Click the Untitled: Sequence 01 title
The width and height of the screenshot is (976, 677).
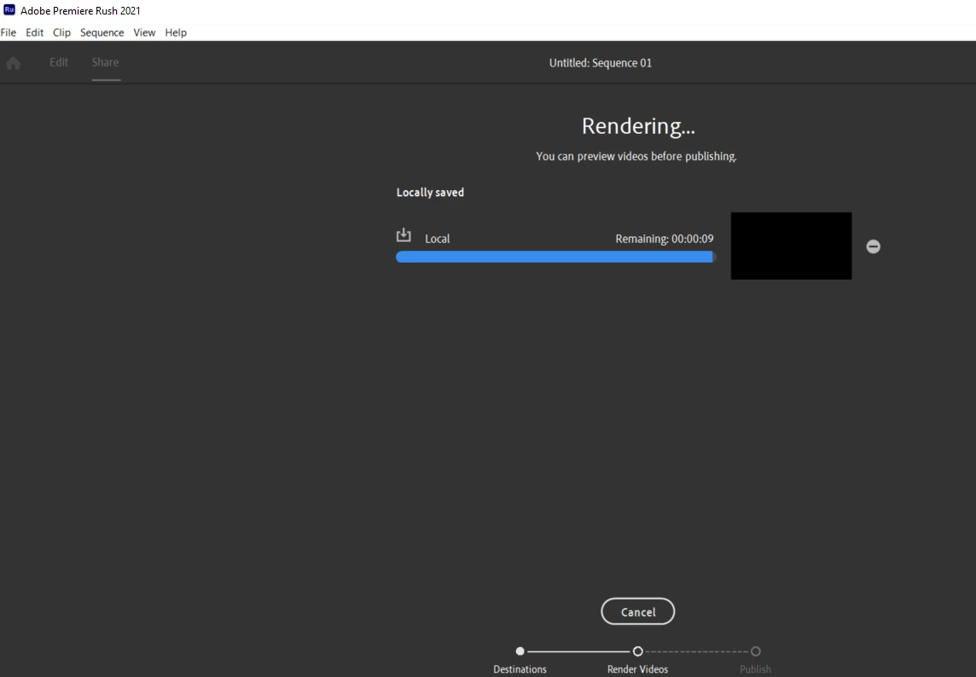click(600, 63)
